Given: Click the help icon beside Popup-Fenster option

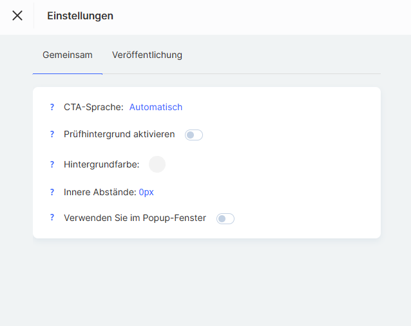Looking at the screenshot, I should click(x=52, y=218).
